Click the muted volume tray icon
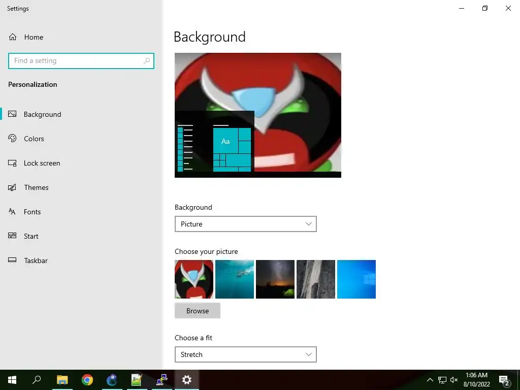This screenshot has width=520, height=390. 454,380
